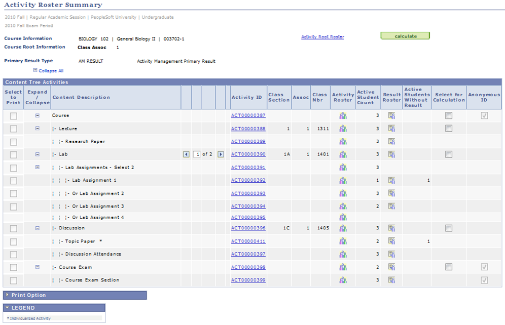505x325 pixels.
Task: Expand the Print Option section
Action: 8,295
